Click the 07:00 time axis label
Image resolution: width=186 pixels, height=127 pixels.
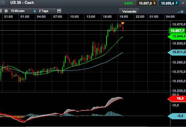click(58, 17)
